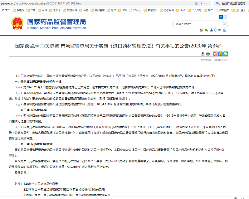Open the 广告 bookmark folder
Screen dimensions: 249x199
pos(31,10)
